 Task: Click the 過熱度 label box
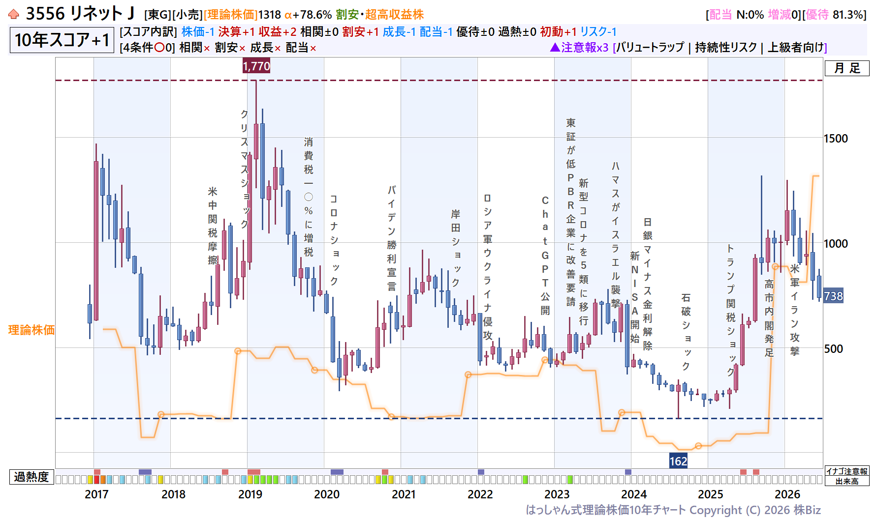(31, 477)
